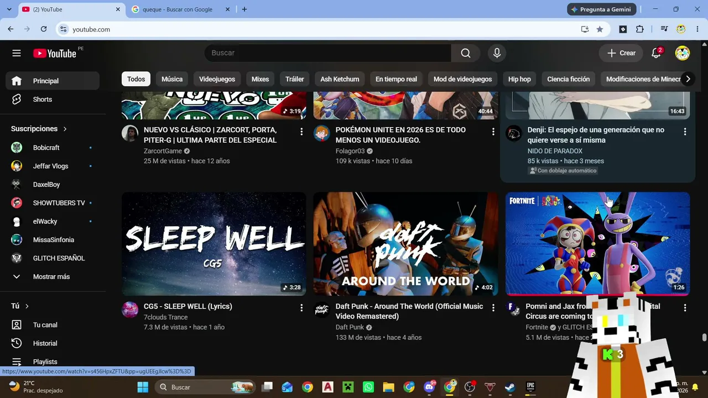This screenshot has width=708, height=398.
Task: Expand the Tú section chevron
Action: click(x=27, y=306)
